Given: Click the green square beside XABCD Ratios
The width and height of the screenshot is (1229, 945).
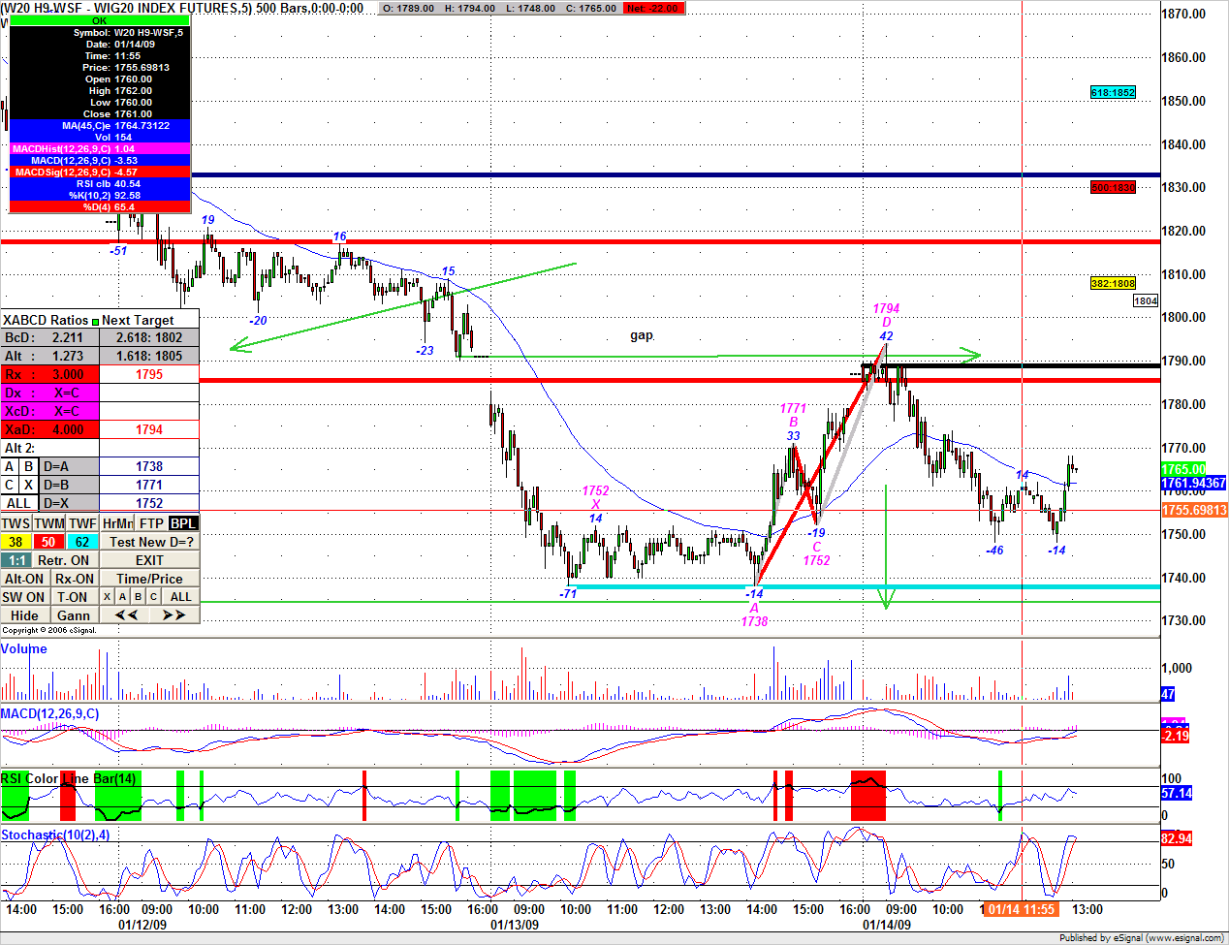Looking at the screenshot, I should pyautogui.click(x=95, y=321).
